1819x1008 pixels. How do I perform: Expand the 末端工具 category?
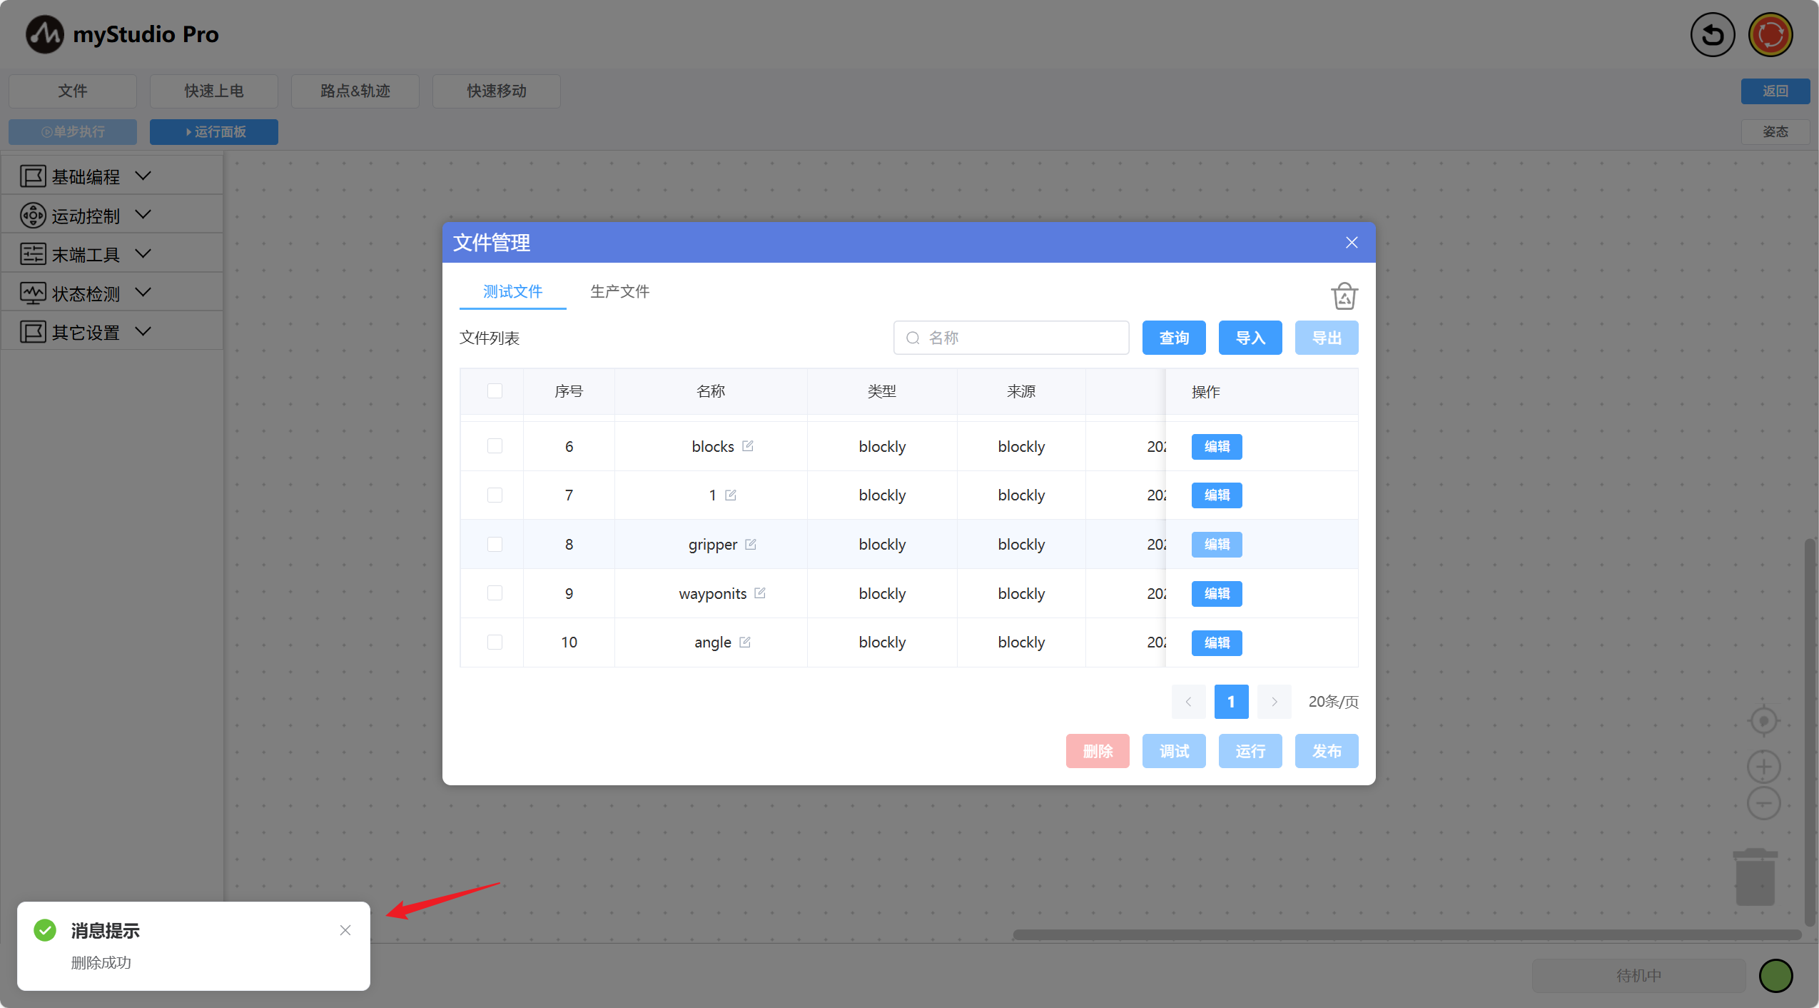tap(86, 254)
